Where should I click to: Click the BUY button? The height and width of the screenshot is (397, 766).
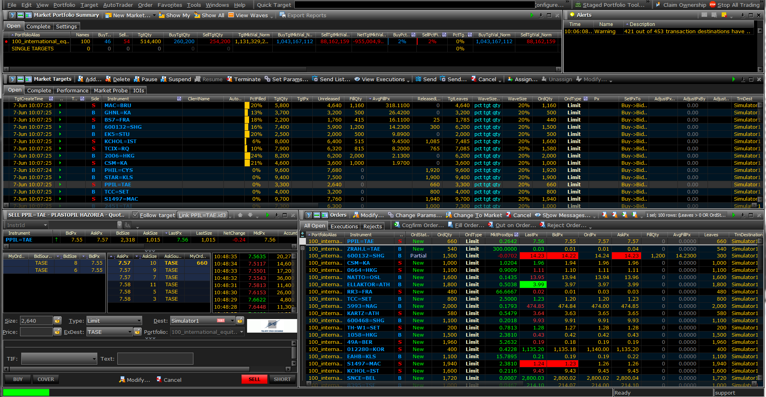coord(18,379)
